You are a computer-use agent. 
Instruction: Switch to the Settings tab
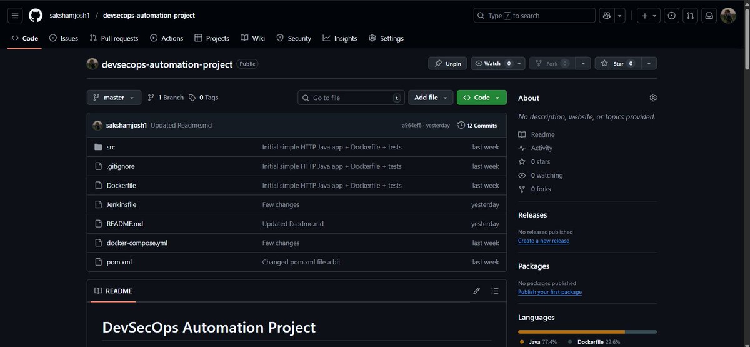(x=386, y=38)
